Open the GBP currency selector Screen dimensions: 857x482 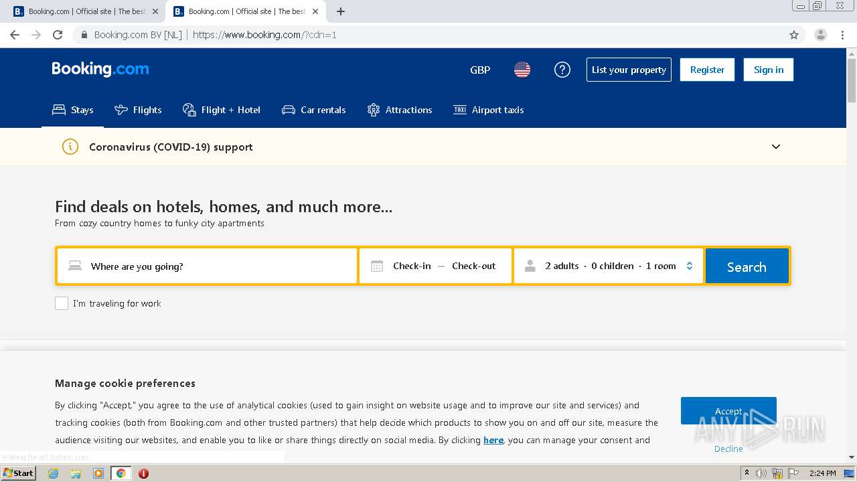tap(480, 70)
